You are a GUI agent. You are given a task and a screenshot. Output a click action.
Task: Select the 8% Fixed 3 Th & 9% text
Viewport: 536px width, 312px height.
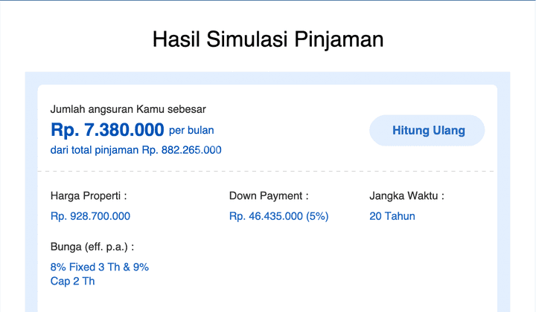(99, 267)
